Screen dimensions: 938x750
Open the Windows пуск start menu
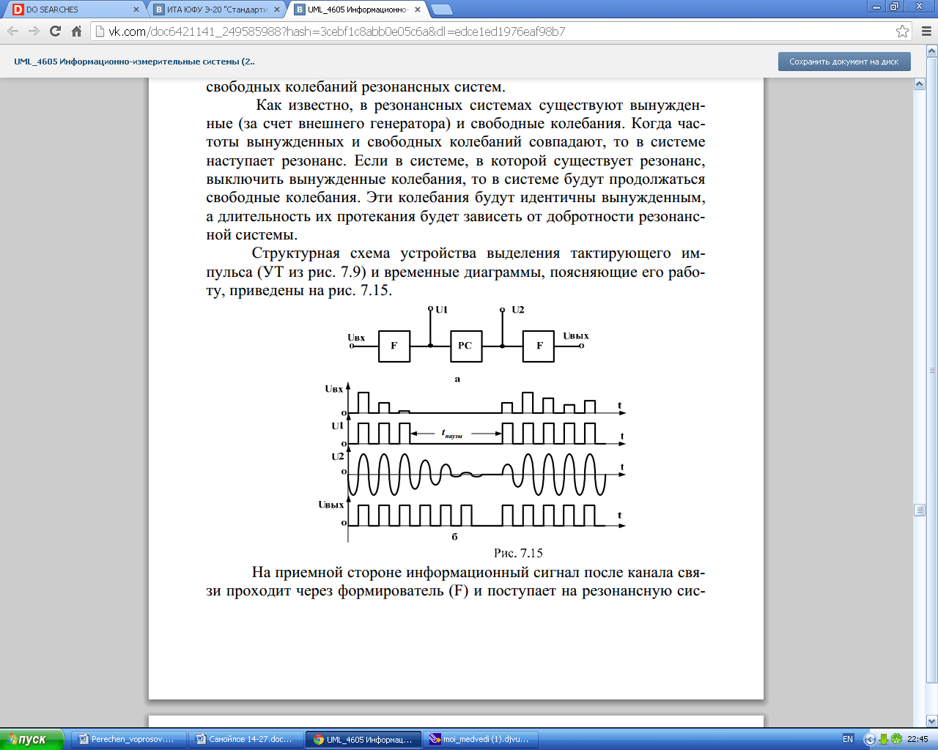(x=31, y=739)
